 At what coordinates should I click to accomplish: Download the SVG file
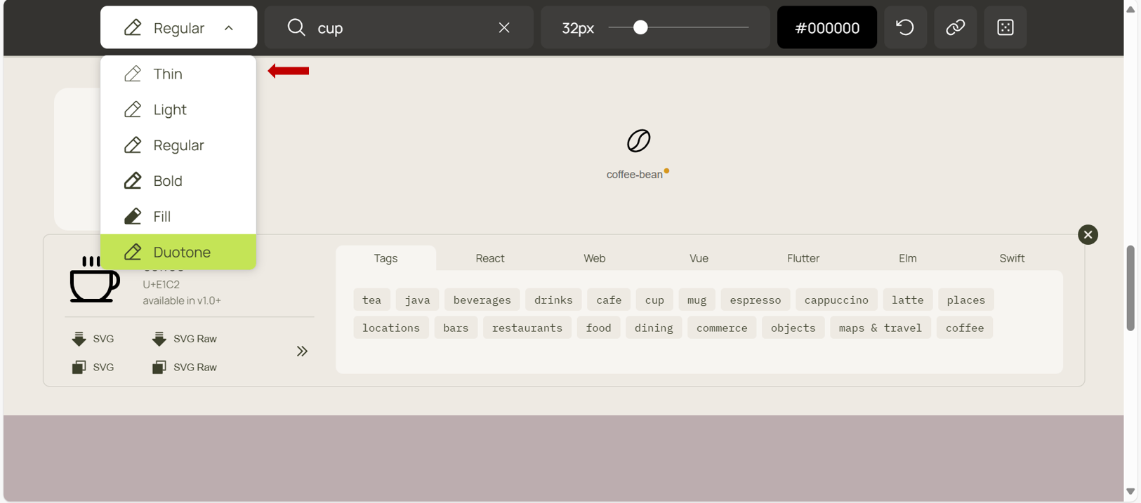click(93, 339)
